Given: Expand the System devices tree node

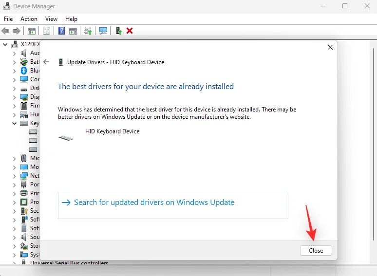Looking at the screenshot, I should coord(14,255).
